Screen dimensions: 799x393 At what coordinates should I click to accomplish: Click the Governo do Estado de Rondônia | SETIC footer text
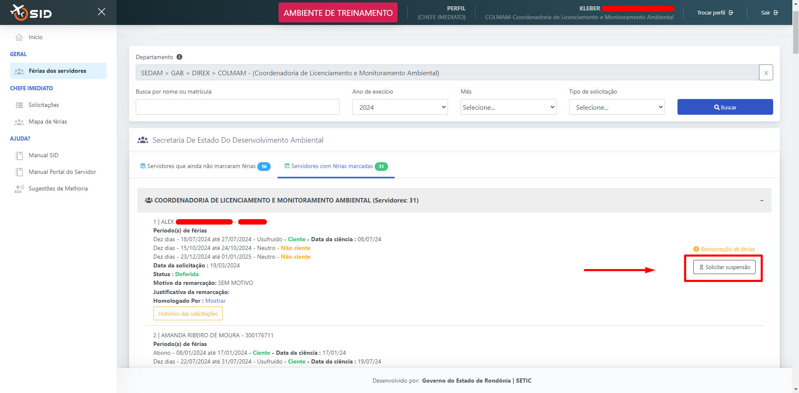(x=477, y=381)
